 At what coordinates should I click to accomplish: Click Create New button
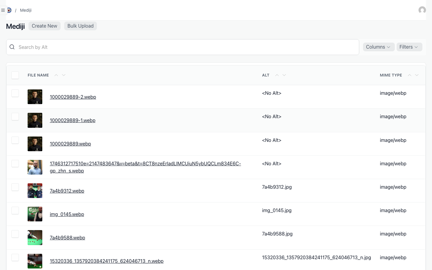tap(44, 26)
